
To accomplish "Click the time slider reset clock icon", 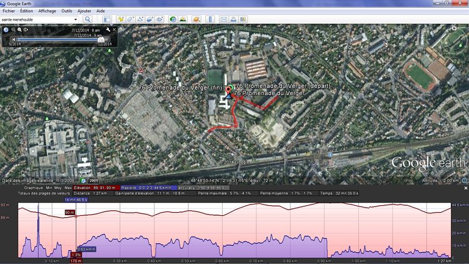I will click(x=26, y=29).
